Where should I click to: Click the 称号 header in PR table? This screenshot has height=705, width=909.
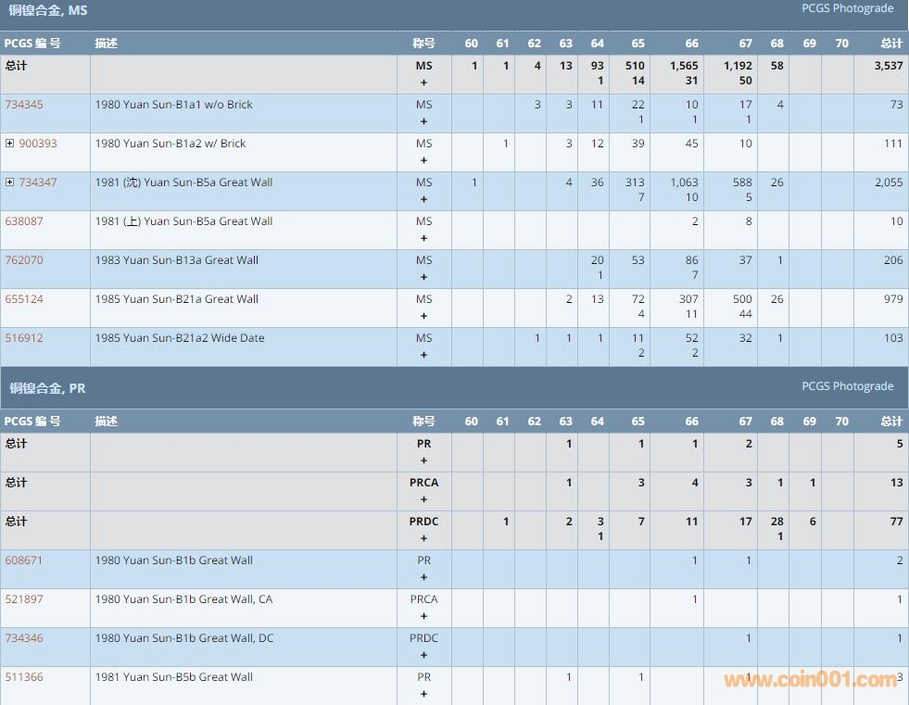423,422
